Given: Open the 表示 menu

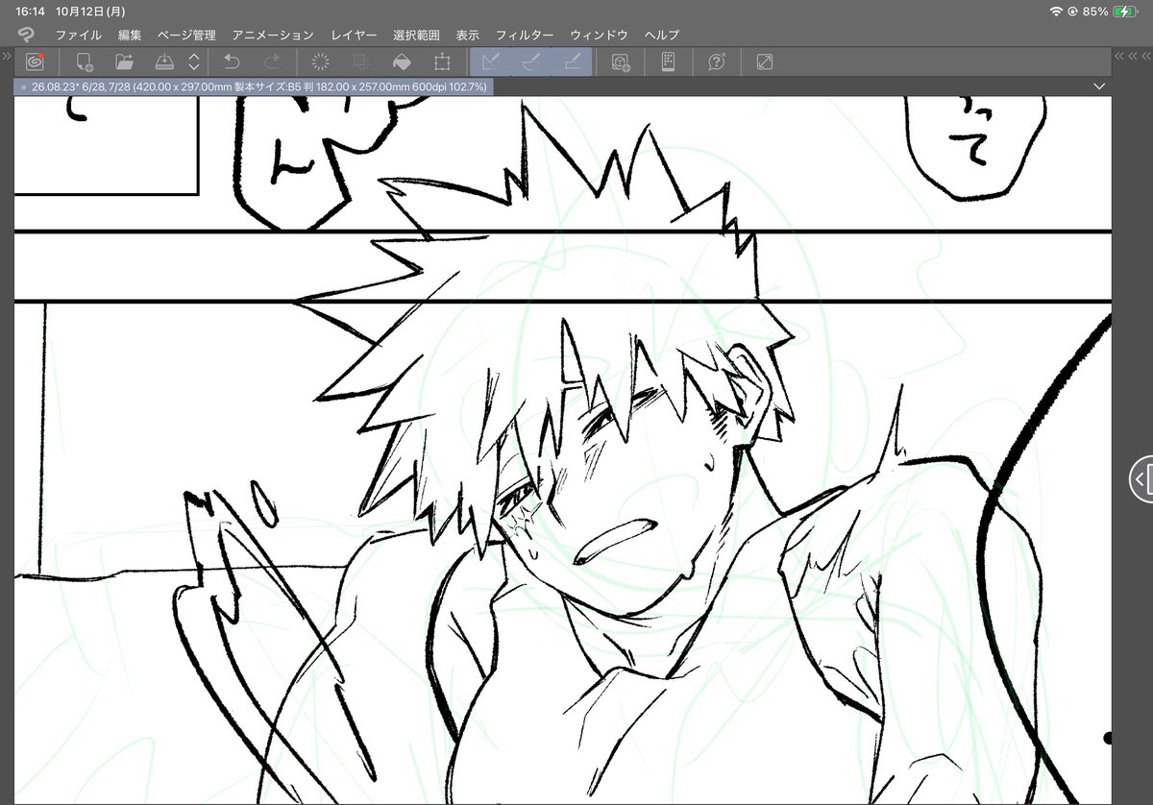Looking at the screenshot, I should pyautogui.click(x=467, y=35).
